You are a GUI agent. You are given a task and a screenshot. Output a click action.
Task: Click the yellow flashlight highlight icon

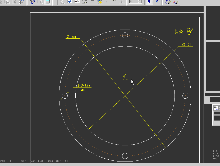(x=99, y=2)
